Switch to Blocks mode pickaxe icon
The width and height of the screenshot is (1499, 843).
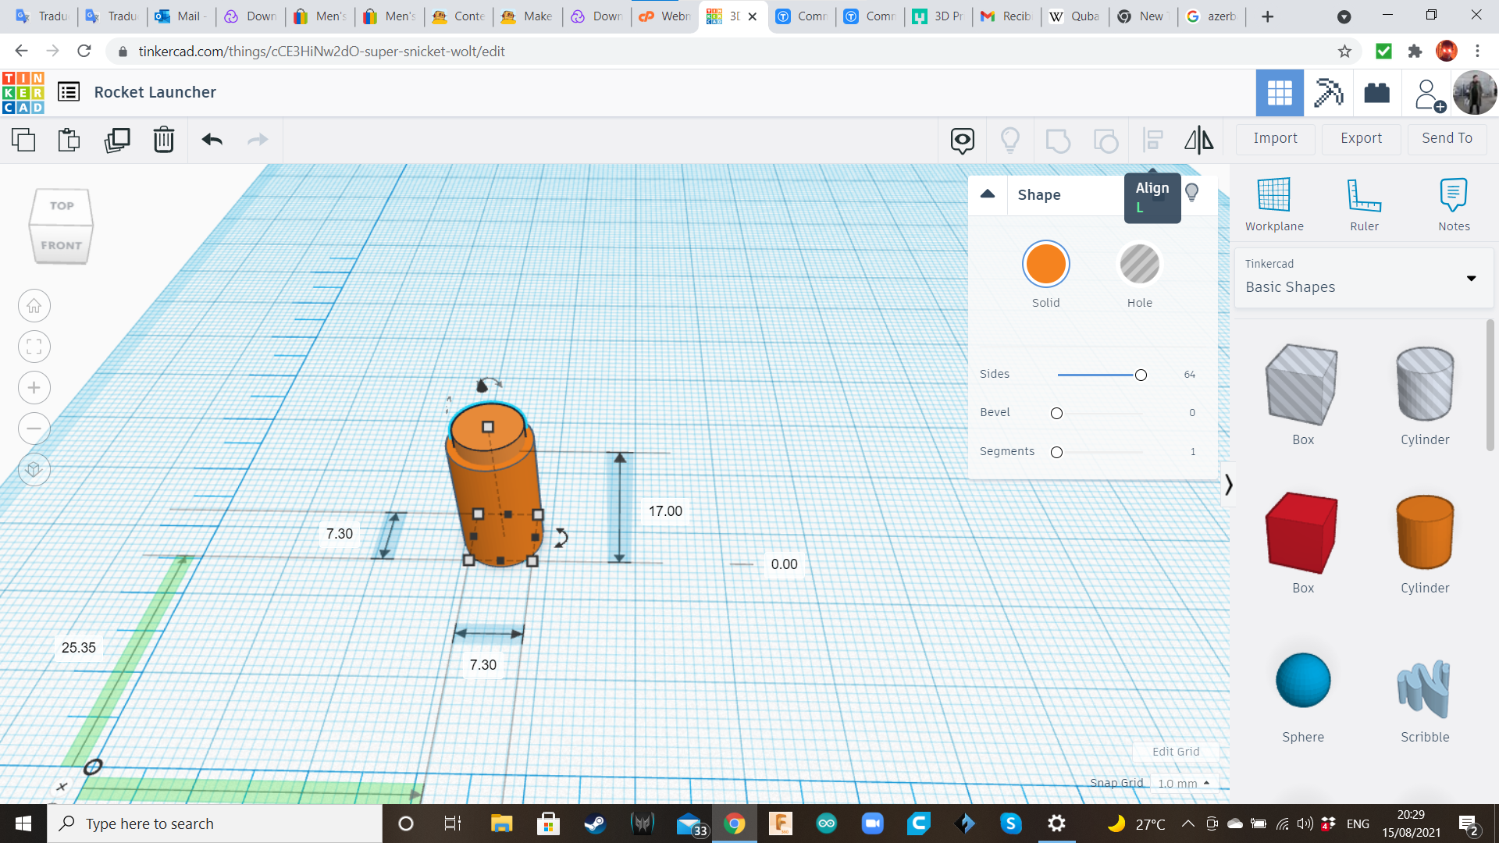tap(1328, 93)
